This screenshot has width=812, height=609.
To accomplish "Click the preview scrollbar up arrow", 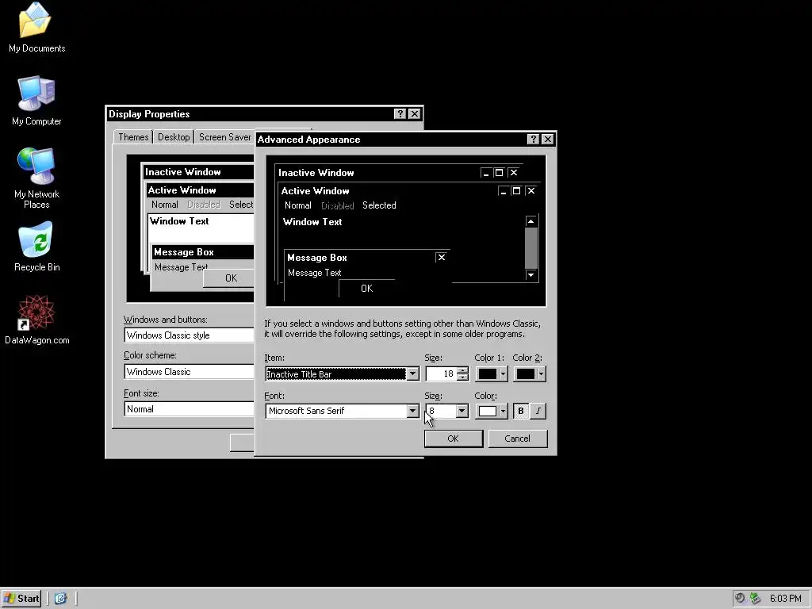I will pyautogui.click(x=530, y=221).
